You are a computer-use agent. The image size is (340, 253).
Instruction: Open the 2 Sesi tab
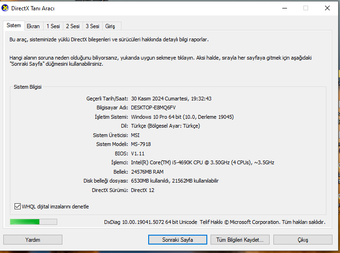73,26
